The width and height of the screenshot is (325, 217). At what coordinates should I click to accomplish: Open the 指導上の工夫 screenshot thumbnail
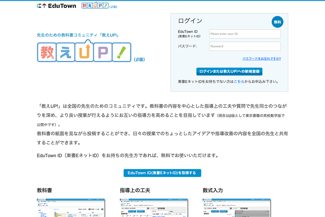click(x=154, y=208)
